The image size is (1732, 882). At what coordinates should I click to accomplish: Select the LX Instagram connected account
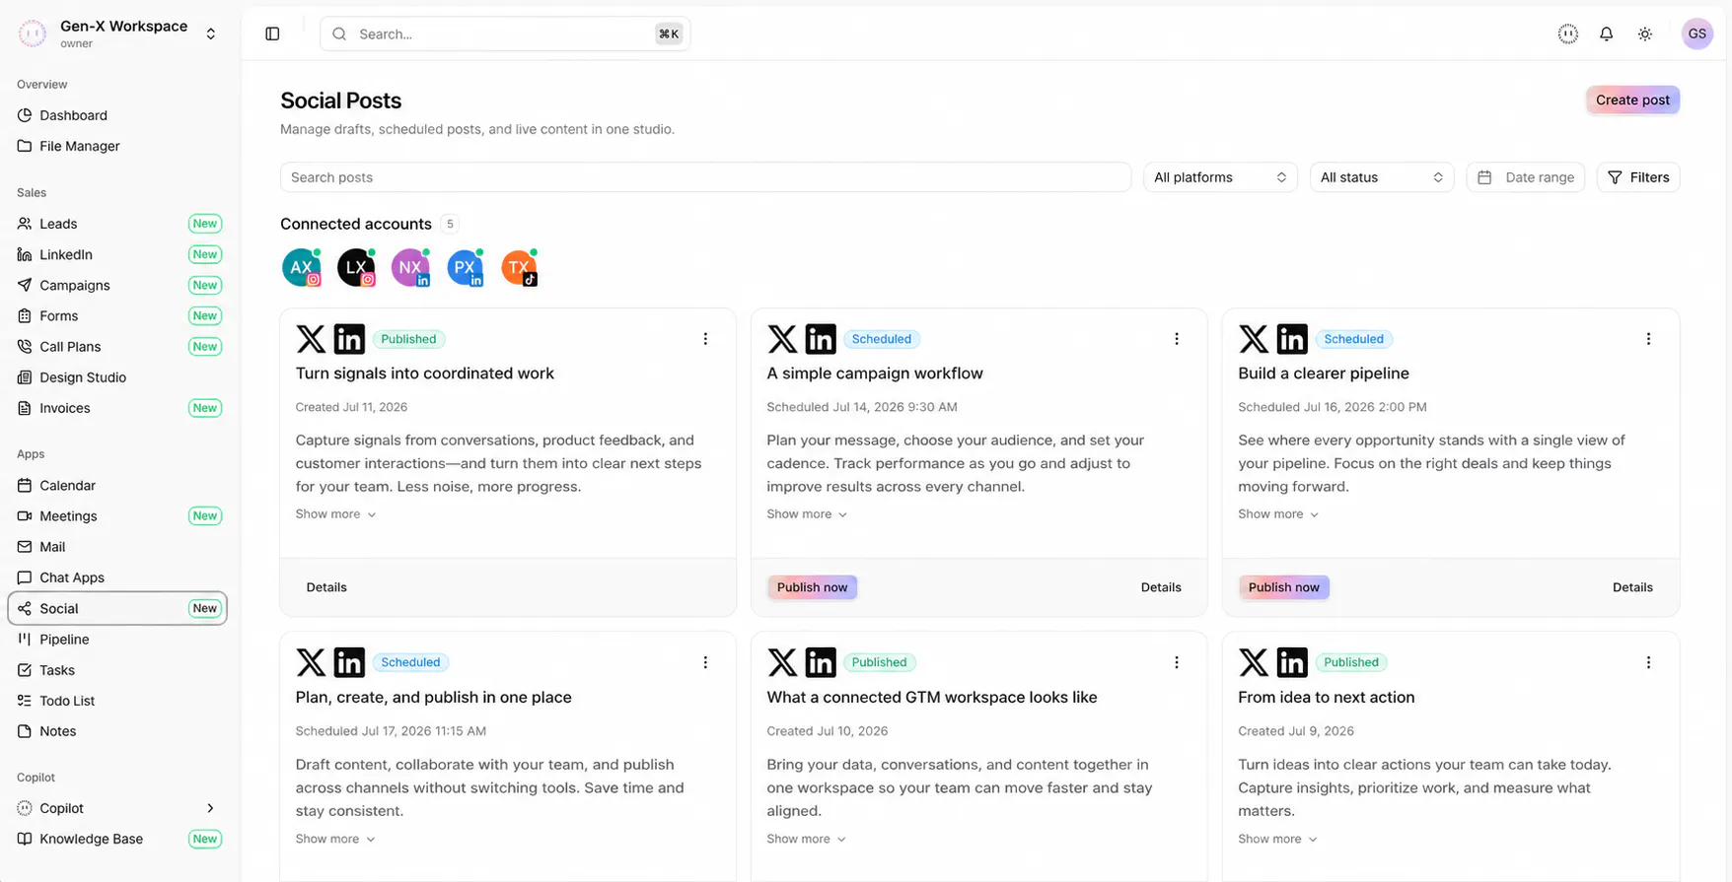click(356, 267)
